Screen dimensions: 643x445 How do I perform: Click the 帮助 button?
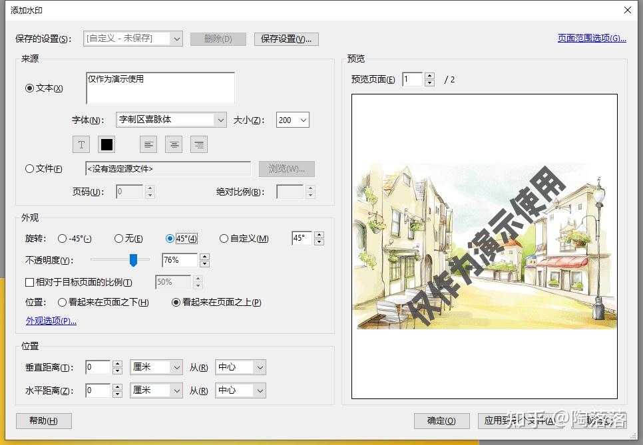[x=44, y=421]
